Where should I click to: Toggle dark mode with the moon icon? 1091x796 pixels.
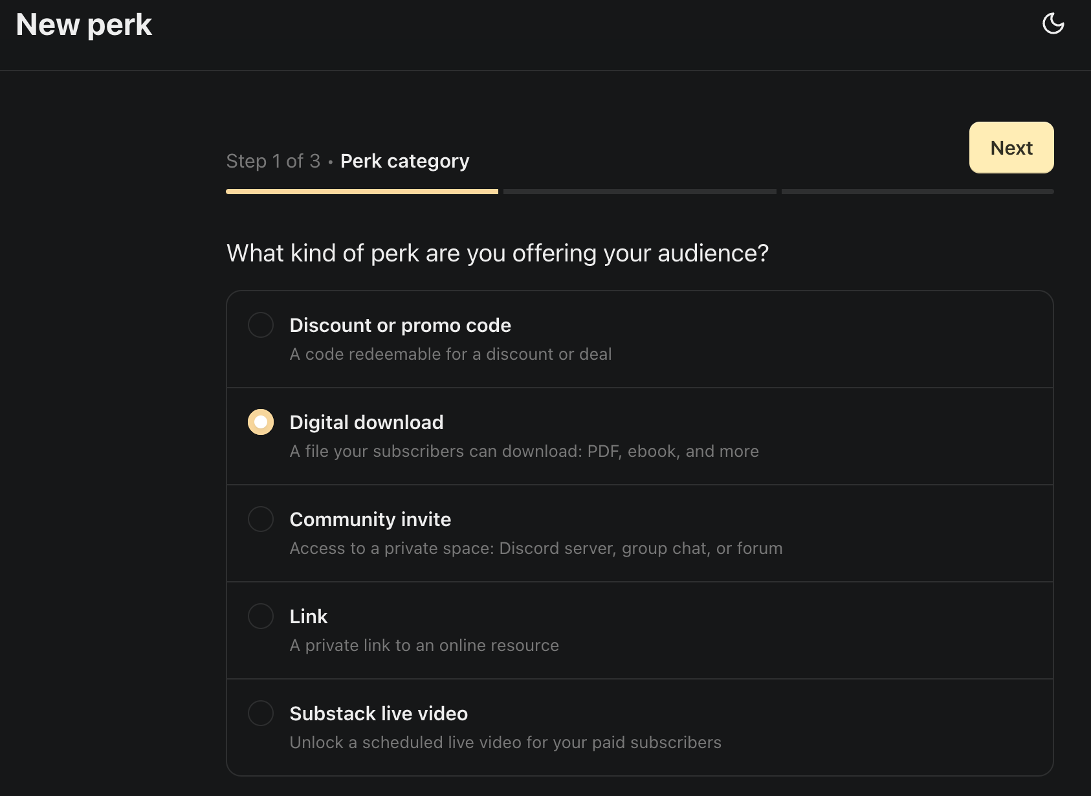(1053, 24)
